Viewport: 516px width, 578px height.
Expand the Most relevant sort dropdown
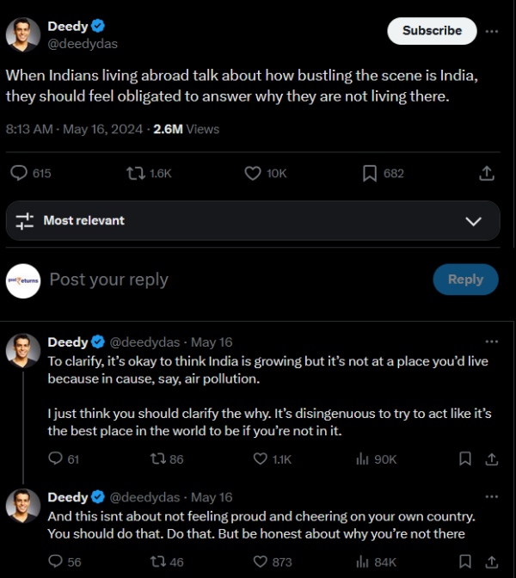(x=473, y=221)
